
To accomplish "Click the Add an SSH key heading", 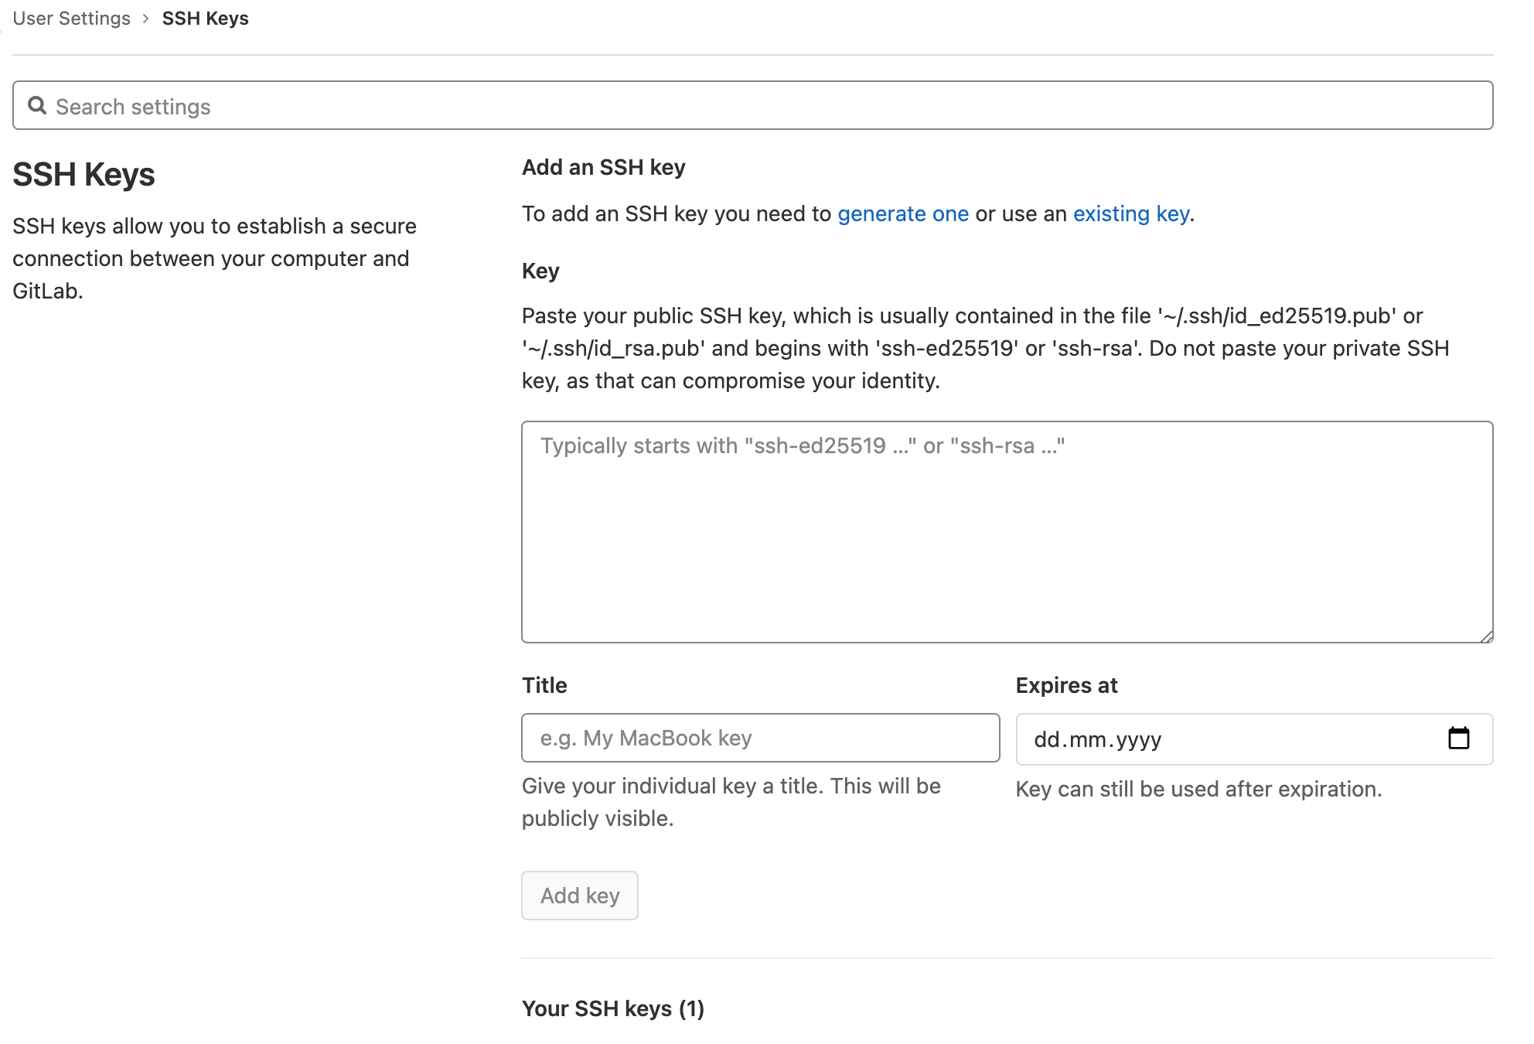I will (603, 167).
